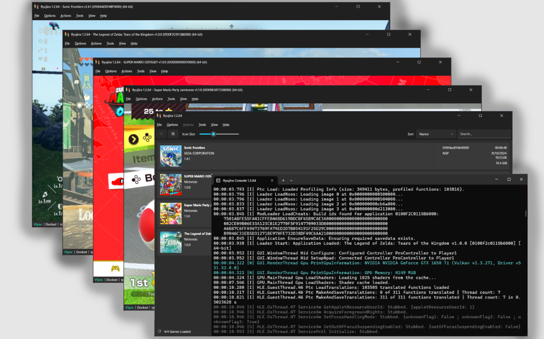Open View menu in Tears of the Kingdom window
The image size is (544, 339).
(x=122, y=43)
